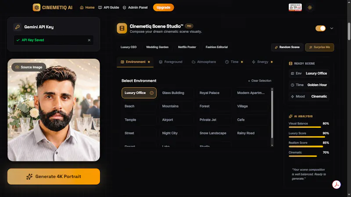Click the Upgrade button

coord(163,7)
